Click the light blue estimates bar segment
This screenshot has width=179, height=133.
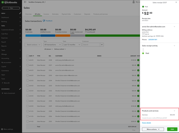coord(33,36)
